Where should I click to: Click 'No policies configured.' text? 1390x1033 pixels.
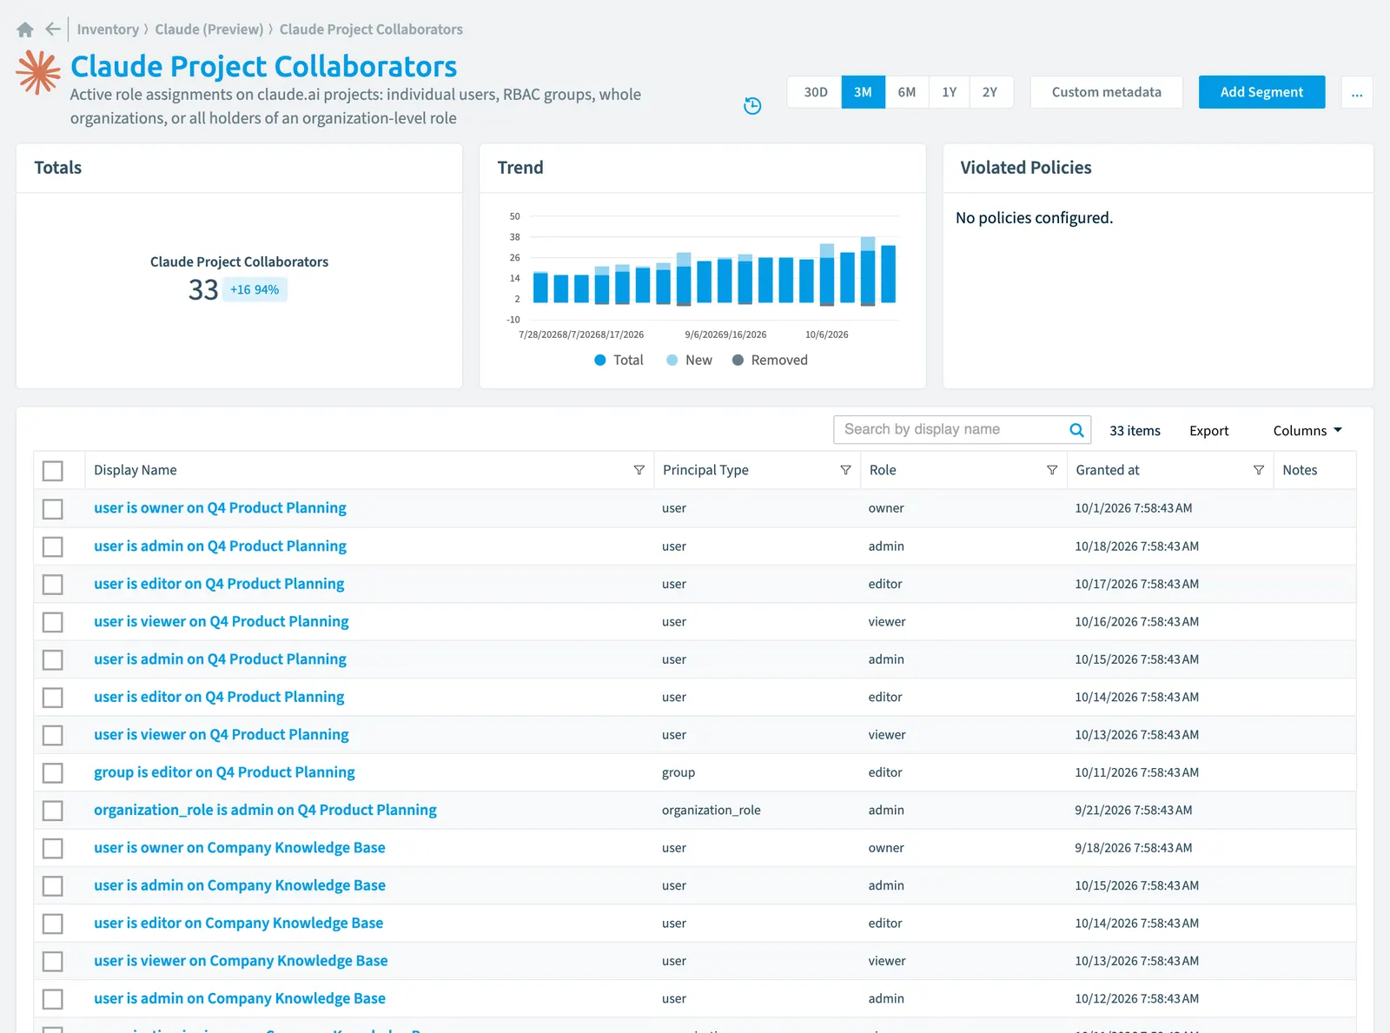pyautogui.click(x=1034, y=218)
